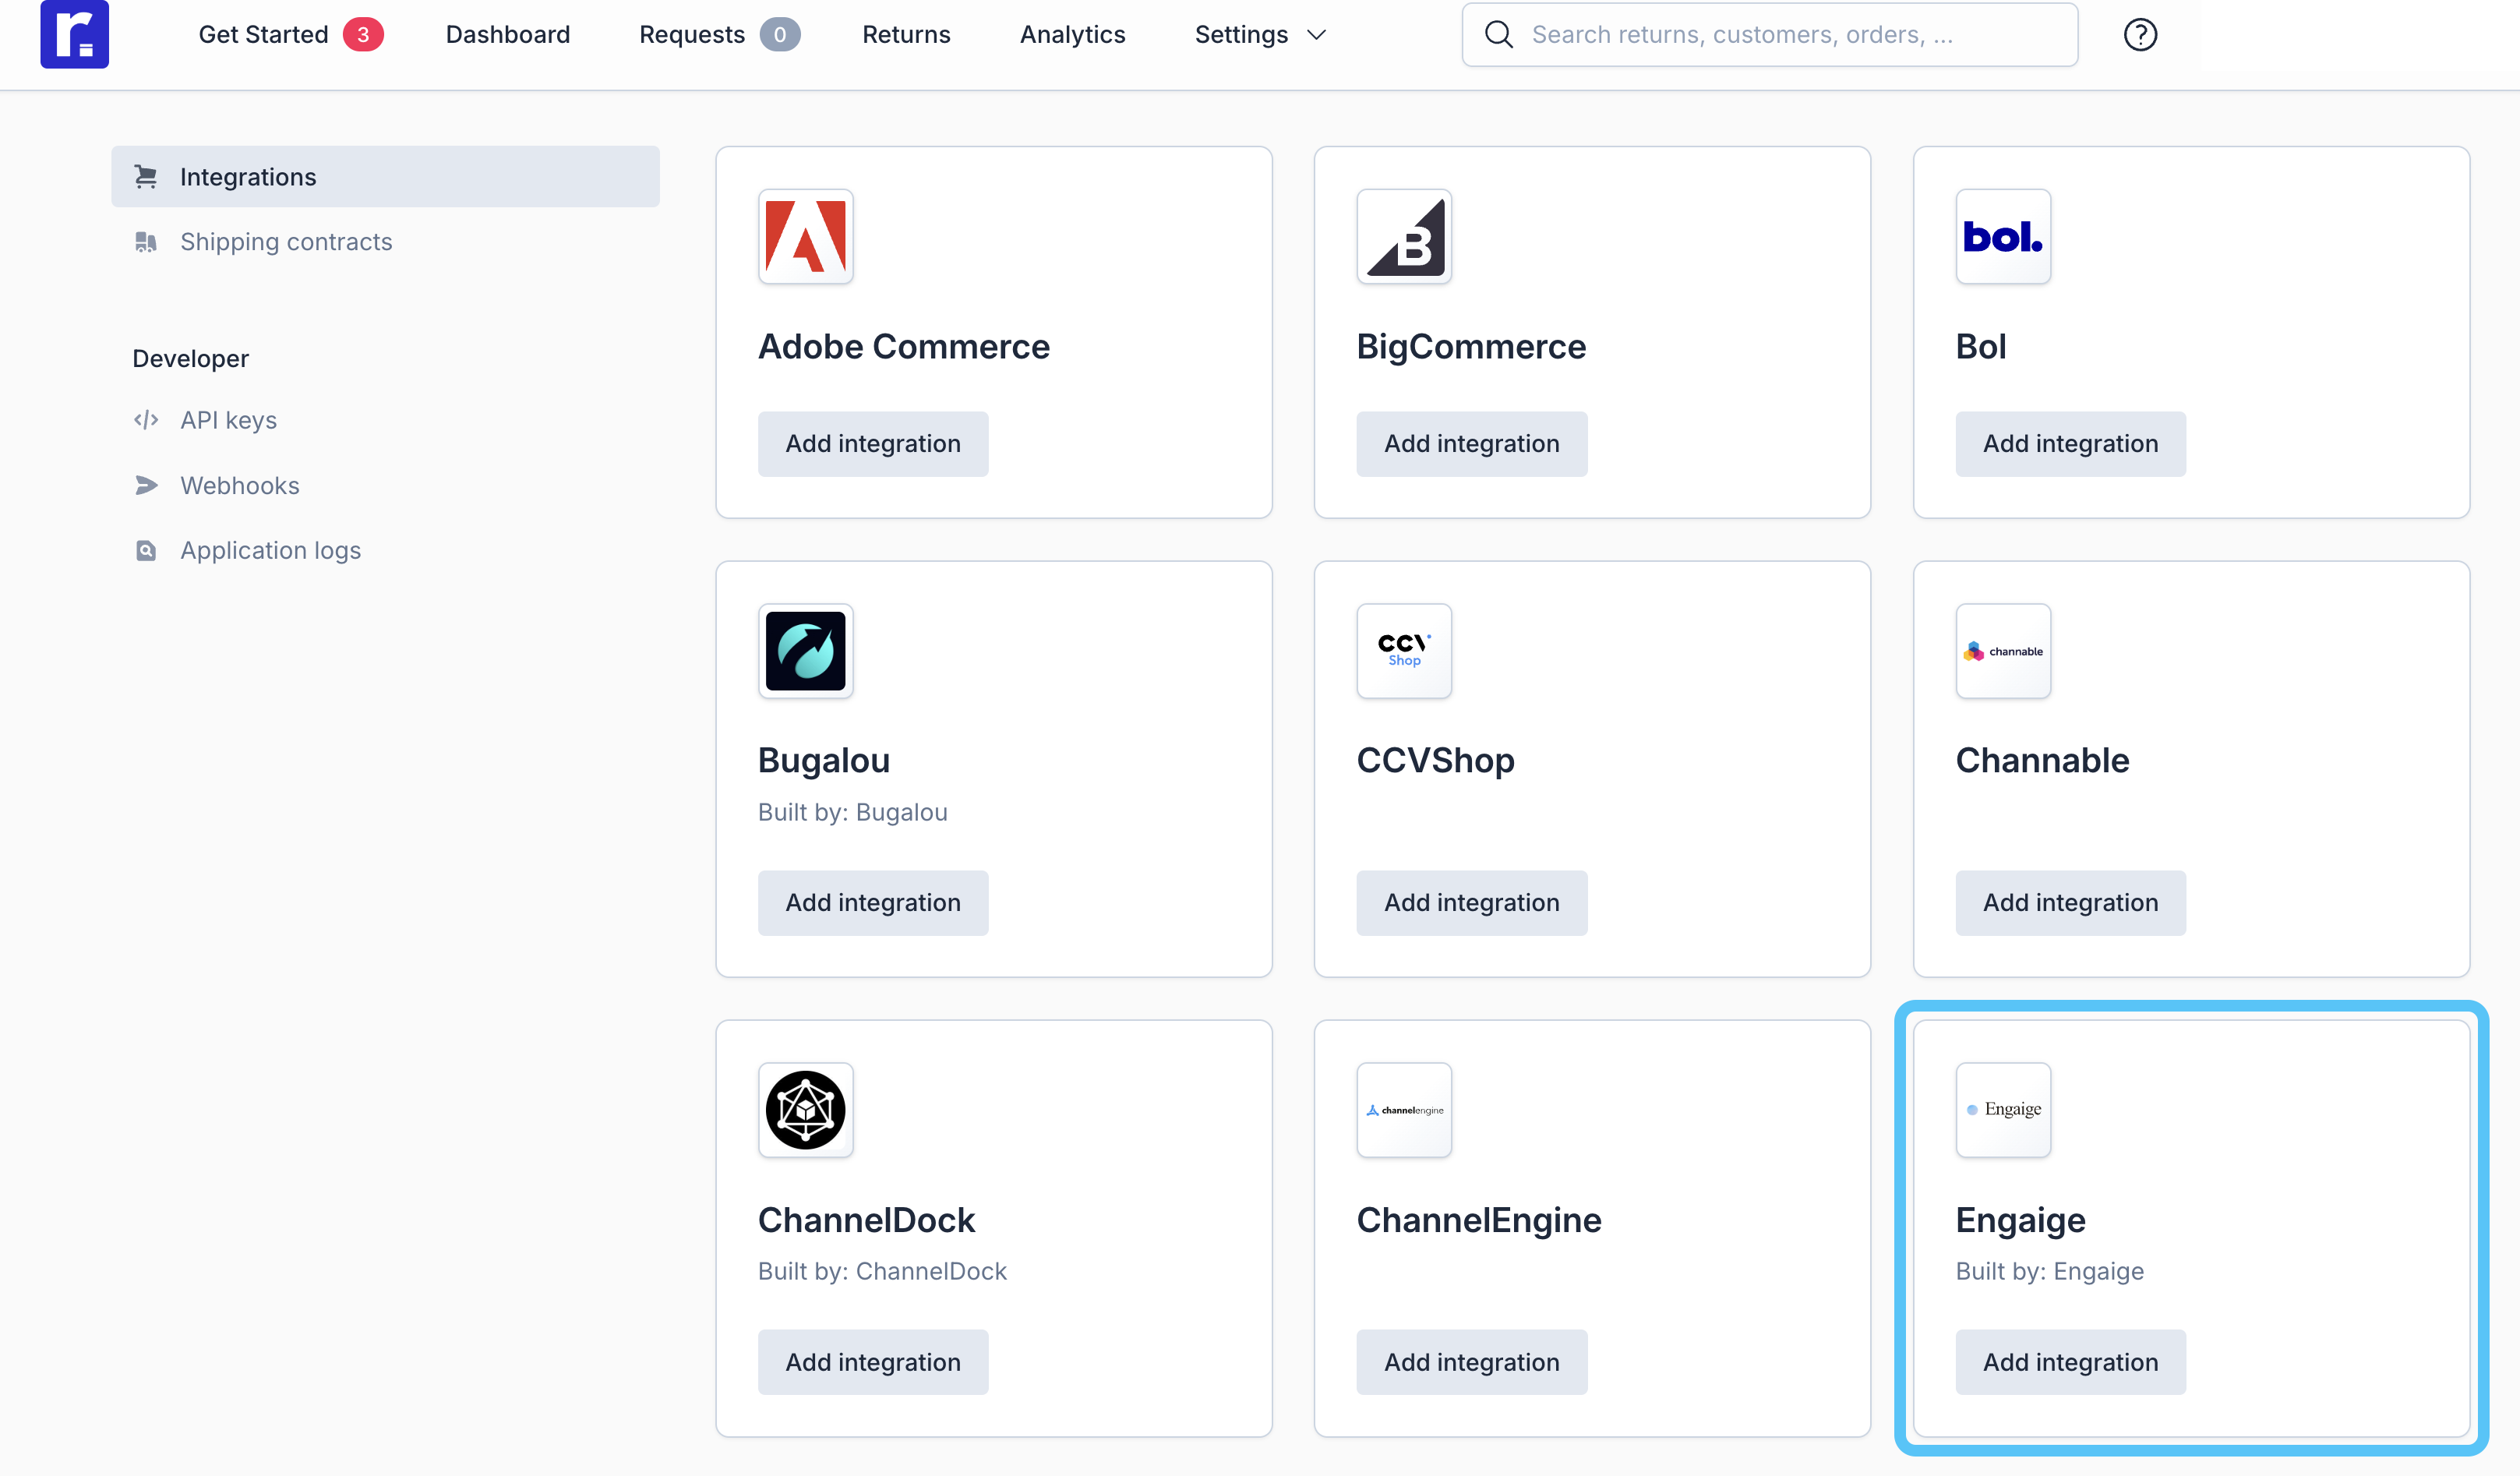Click the Integrations cart icon in sidebar
Image resolution: width=2520 pixels, height=1476 pixels.
(146, 177)
